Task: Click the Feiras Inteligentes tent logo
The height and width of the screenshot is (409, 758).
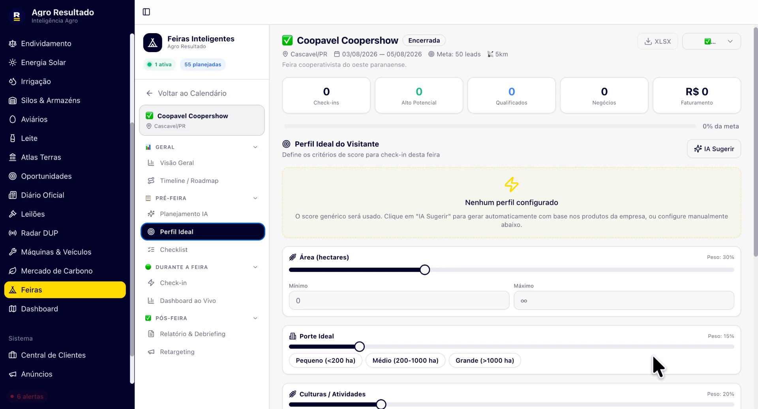Action: tap(153, 43)
